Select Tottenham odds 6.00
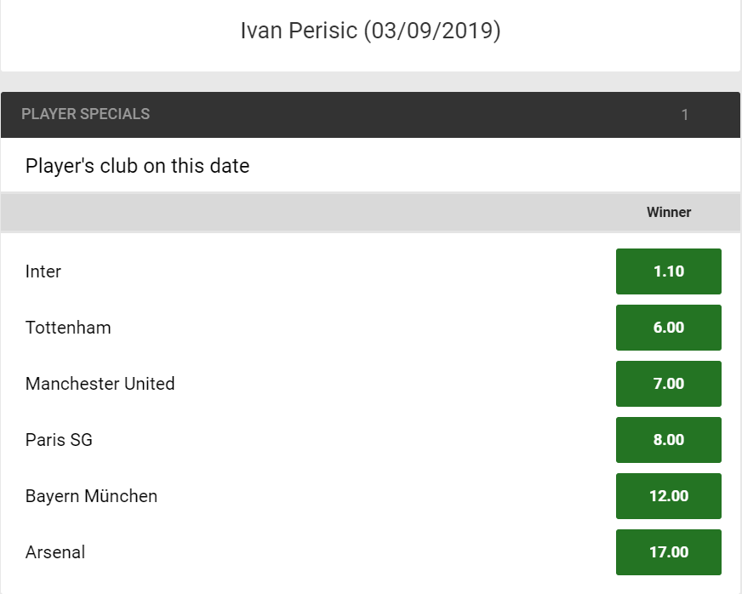 (x=668, y=328)
